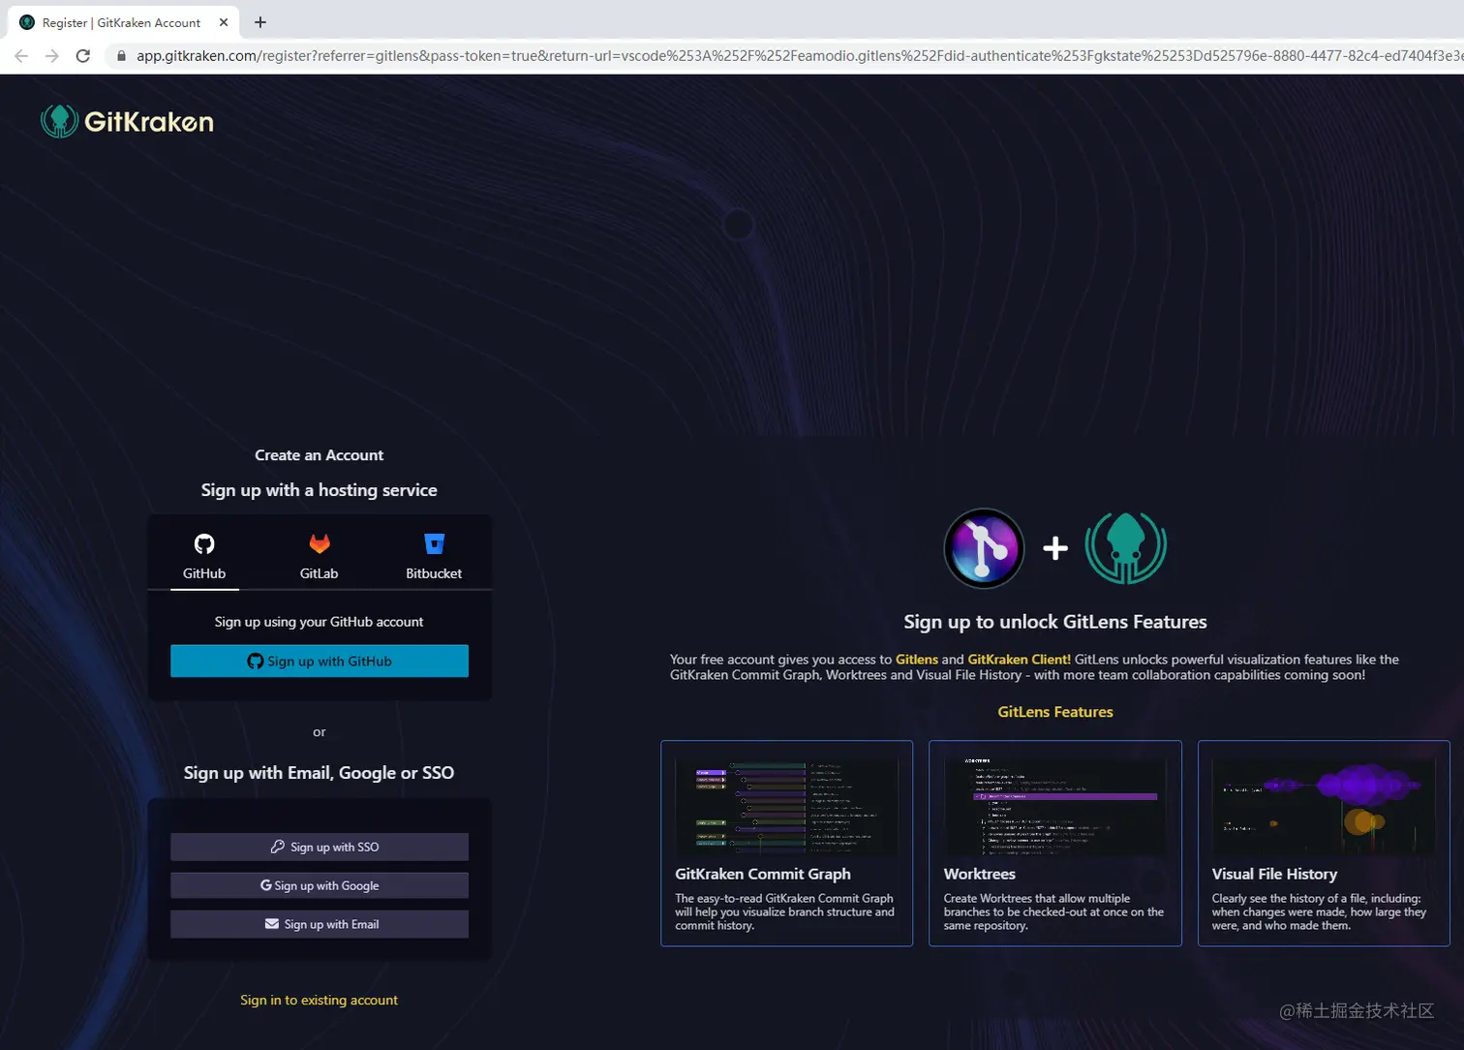This screenshot has width=1464, height=1050.
Task: Click the GitHub octocat icon
Action: point(204,543)
